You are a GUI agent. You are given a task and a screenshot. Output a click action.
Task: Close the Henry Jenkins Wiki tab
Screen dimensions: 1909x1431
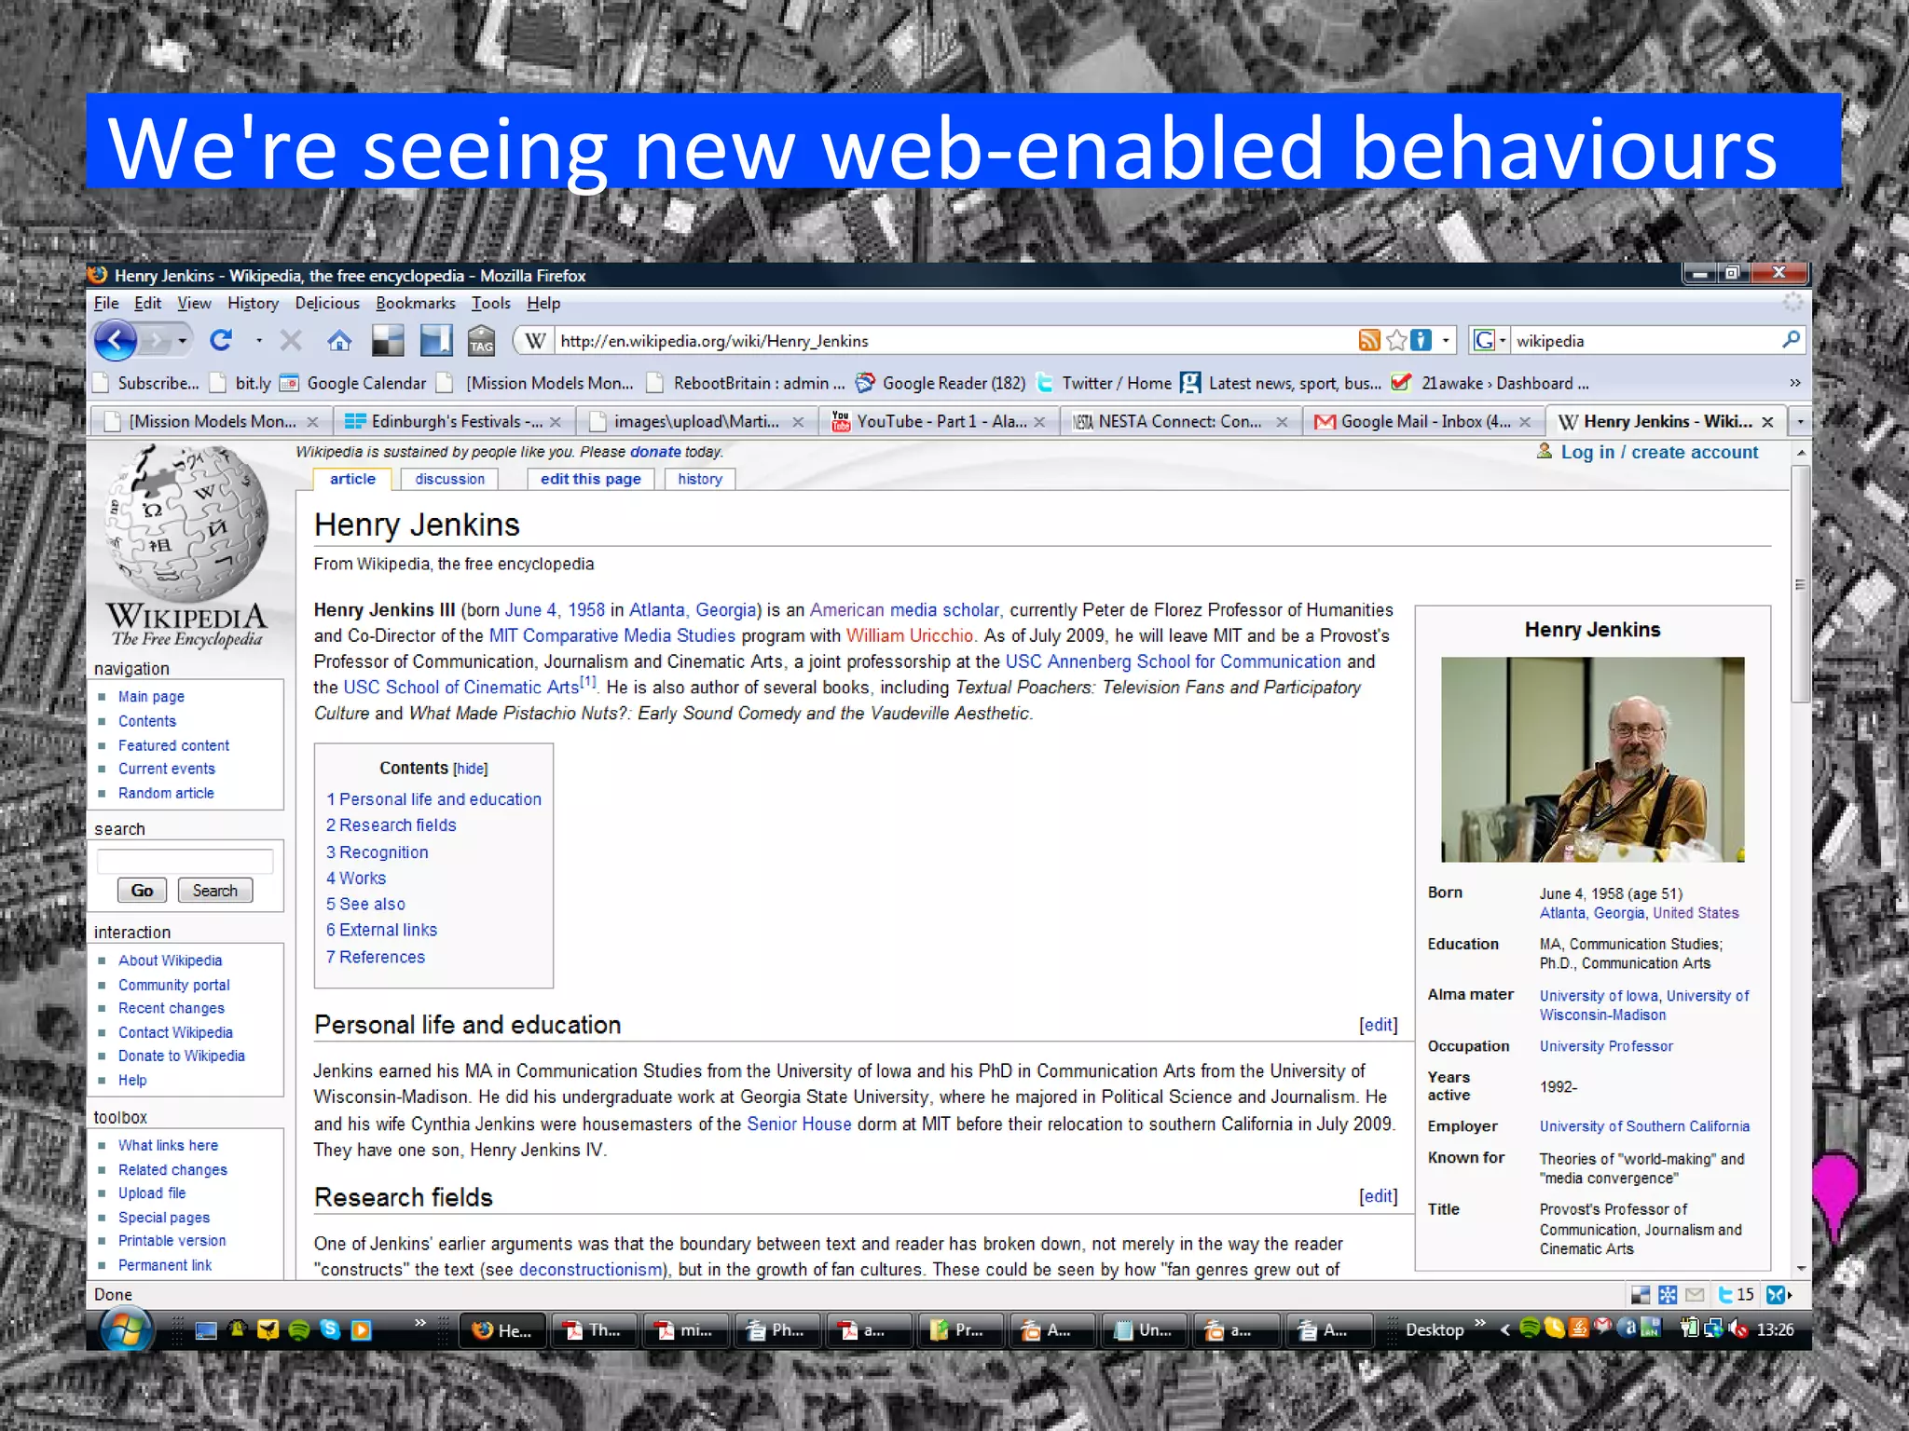pos(1766,422)
